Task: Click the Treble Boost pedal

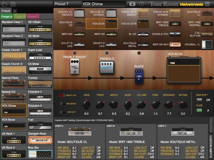Action: (74, 66)
